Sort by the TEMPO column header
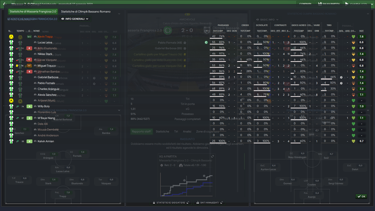Image resolution: width=375 pixels, height=211 pixels. [x=21, y=31]
